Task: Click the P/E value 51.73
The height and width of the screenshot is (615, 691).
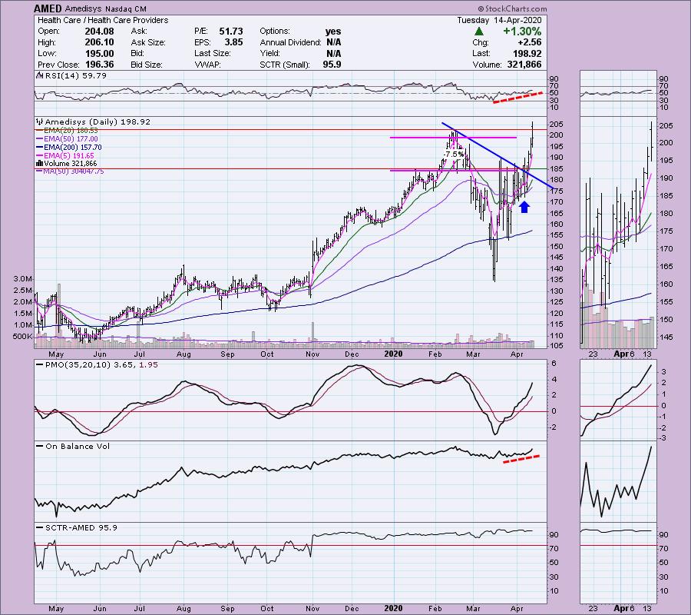Action: (x=231, y=32)
